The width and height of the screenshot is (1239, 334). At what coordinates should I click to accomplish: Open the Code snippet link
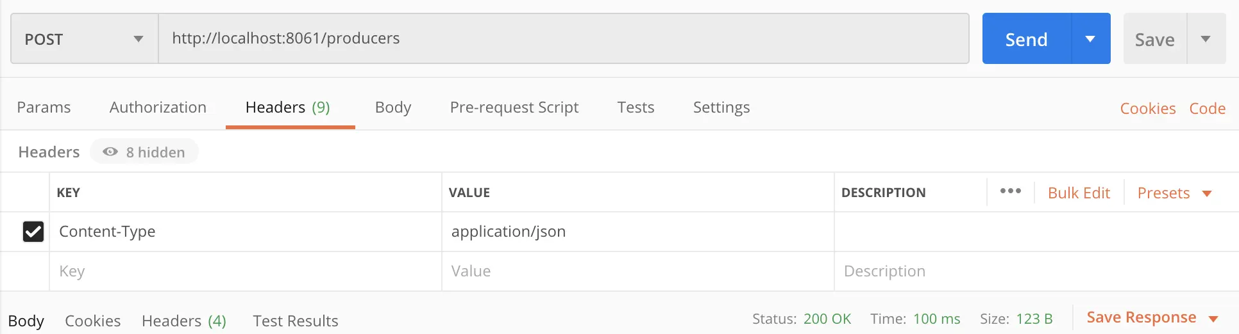[1207, 109]
